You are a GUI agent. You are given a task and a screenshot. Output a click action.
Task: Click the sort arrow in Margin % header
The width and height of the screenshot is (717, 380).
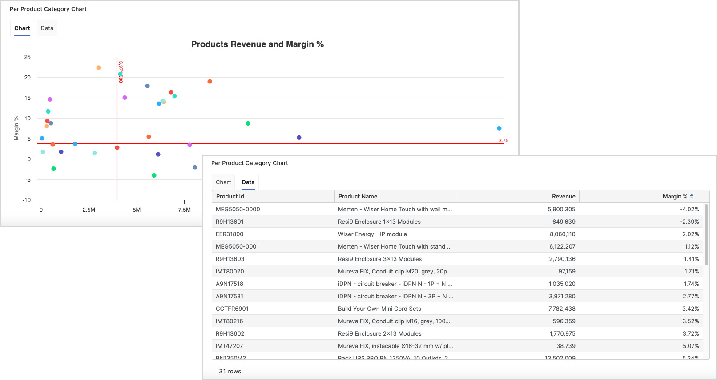pyautogui.click(x=692, y=196)
